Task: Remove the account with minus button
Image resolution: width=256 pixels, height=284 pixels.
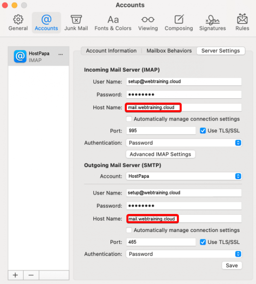Action: tap(31, 275)
